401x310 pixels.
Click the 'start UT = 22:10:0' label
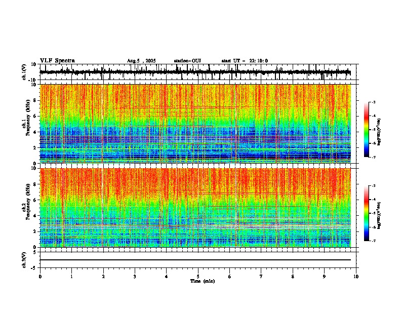coord(245,61)
